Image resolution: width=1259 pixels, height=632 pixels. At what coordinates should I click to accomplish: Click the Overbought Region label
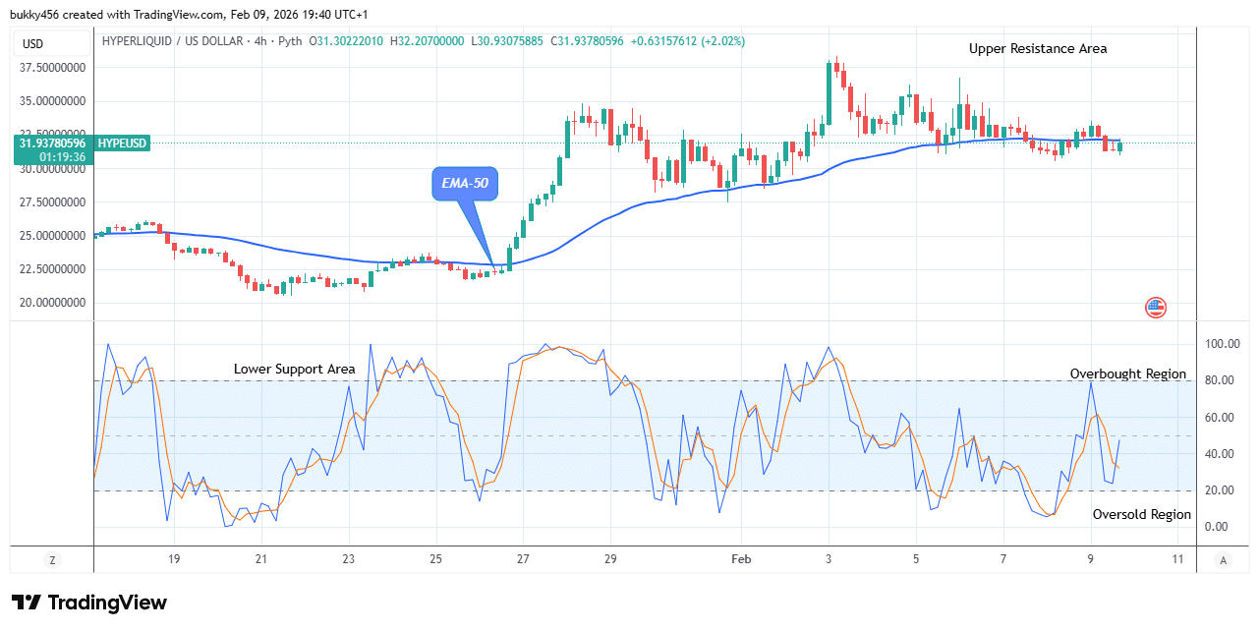(x=1128, y=373)
